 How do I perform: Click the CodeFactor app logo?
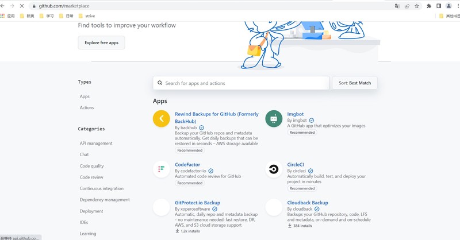point(162,169)
